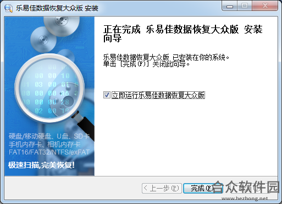
Task: Minimize the installer window
Action: pos(230,7)
